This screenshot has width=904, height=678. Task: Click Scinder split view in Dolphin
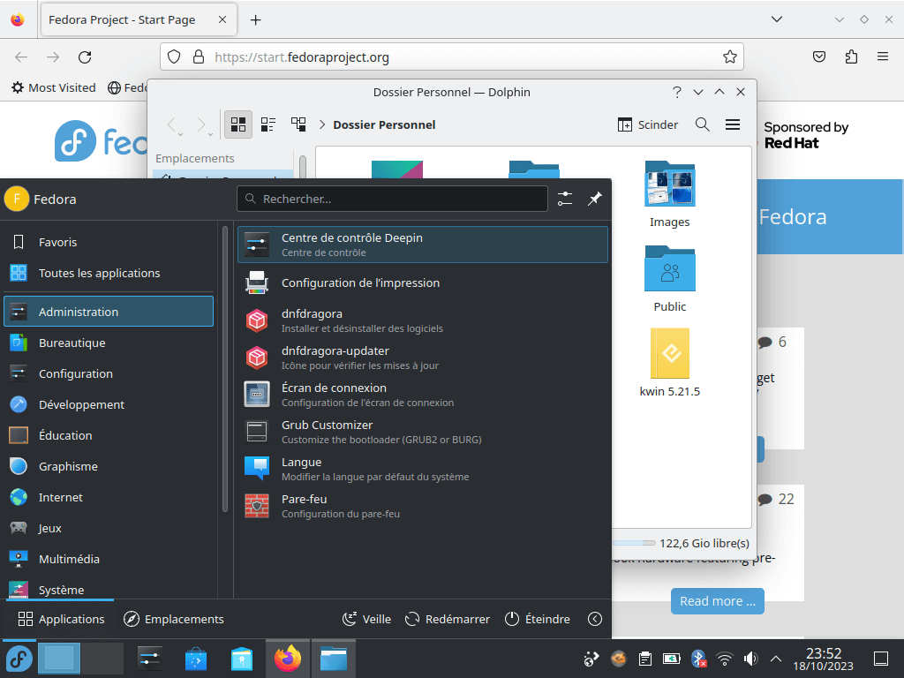point(648,124)
